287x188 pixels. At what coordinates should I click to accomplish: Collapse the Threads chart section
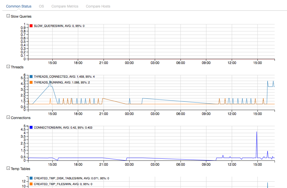pos(8,67)
